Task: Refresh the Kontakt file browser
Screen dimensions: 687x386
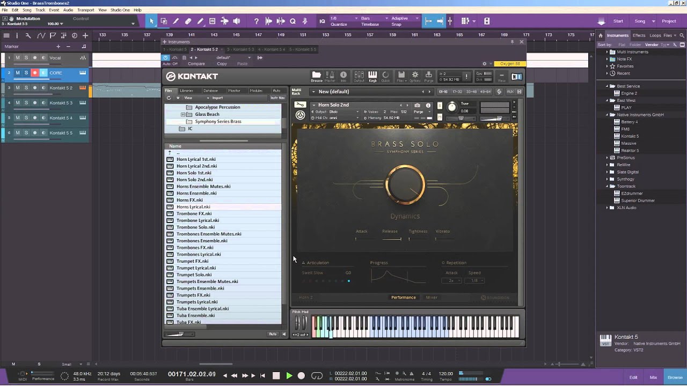Action: coord(169,98)
